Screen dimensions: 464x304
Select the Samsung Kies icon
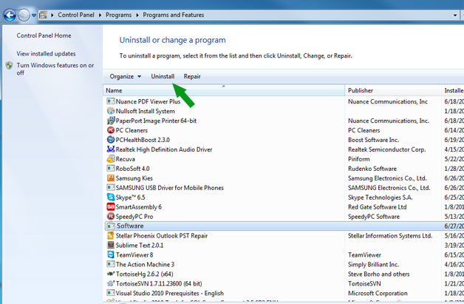tap(111, 178)
